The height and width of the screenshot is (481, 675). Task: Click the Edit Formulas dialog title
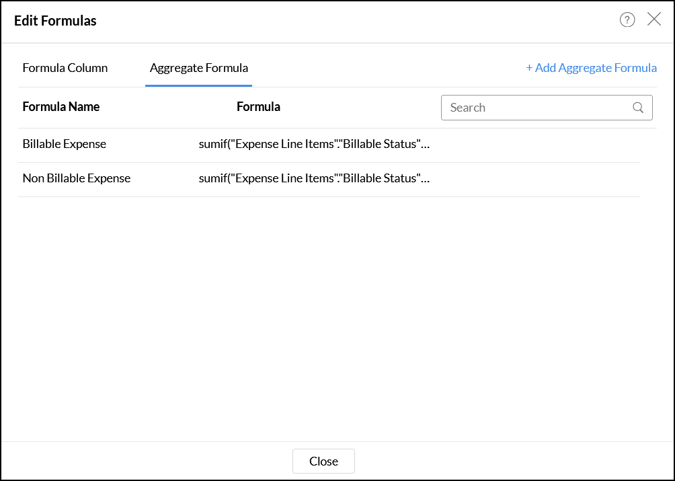tap(55, 21)
